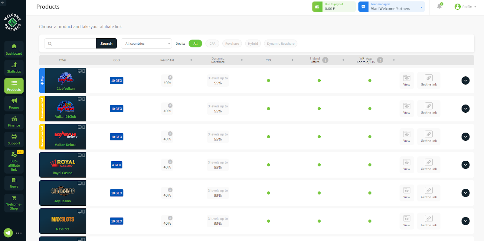Collapse sidebar with the back arrow
Viewport: 484px width, 241px height.
pyautogui.click(x=3, y=2)
